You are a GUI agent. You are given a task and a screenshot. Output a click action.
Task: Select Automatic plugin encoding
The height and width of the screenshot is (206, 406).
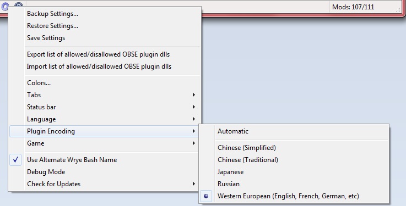tap(294, 131)
